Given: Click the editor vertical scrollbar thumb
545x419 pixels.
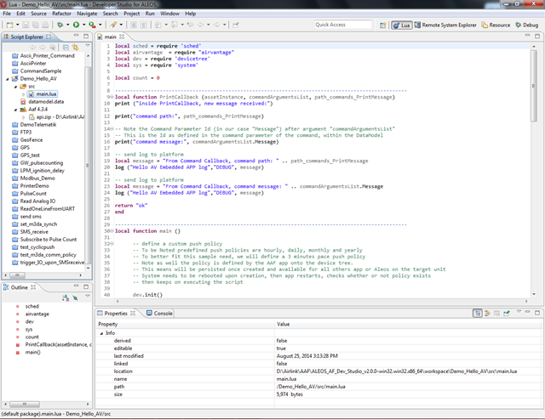Looking at the screenshot, I should tap(534, 86).
